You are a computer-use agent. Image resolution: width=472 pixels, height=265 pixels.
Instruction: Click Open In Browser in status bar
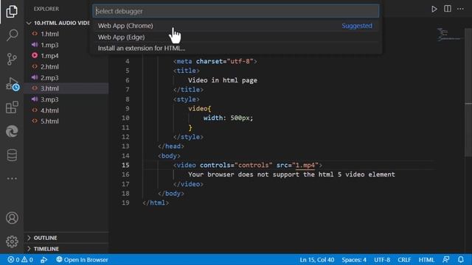(82, 260)
